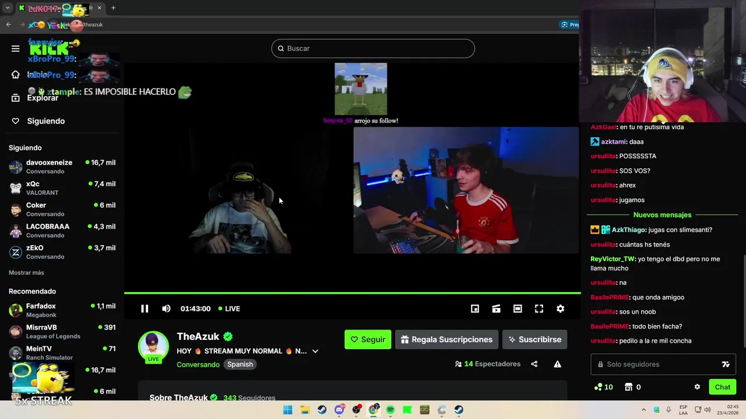Screen dimensions: 746x419
Task: Click the green Seguir follow button
Action: pos(368,339)
